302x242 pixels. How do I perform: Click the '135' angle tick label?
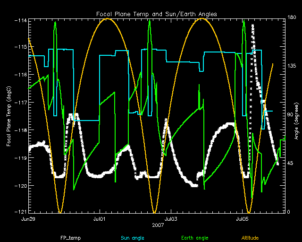pyautogui.click(x=292, y=67)
